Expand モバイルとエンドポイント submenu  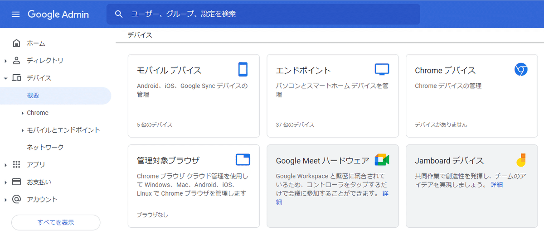[23, 130]
